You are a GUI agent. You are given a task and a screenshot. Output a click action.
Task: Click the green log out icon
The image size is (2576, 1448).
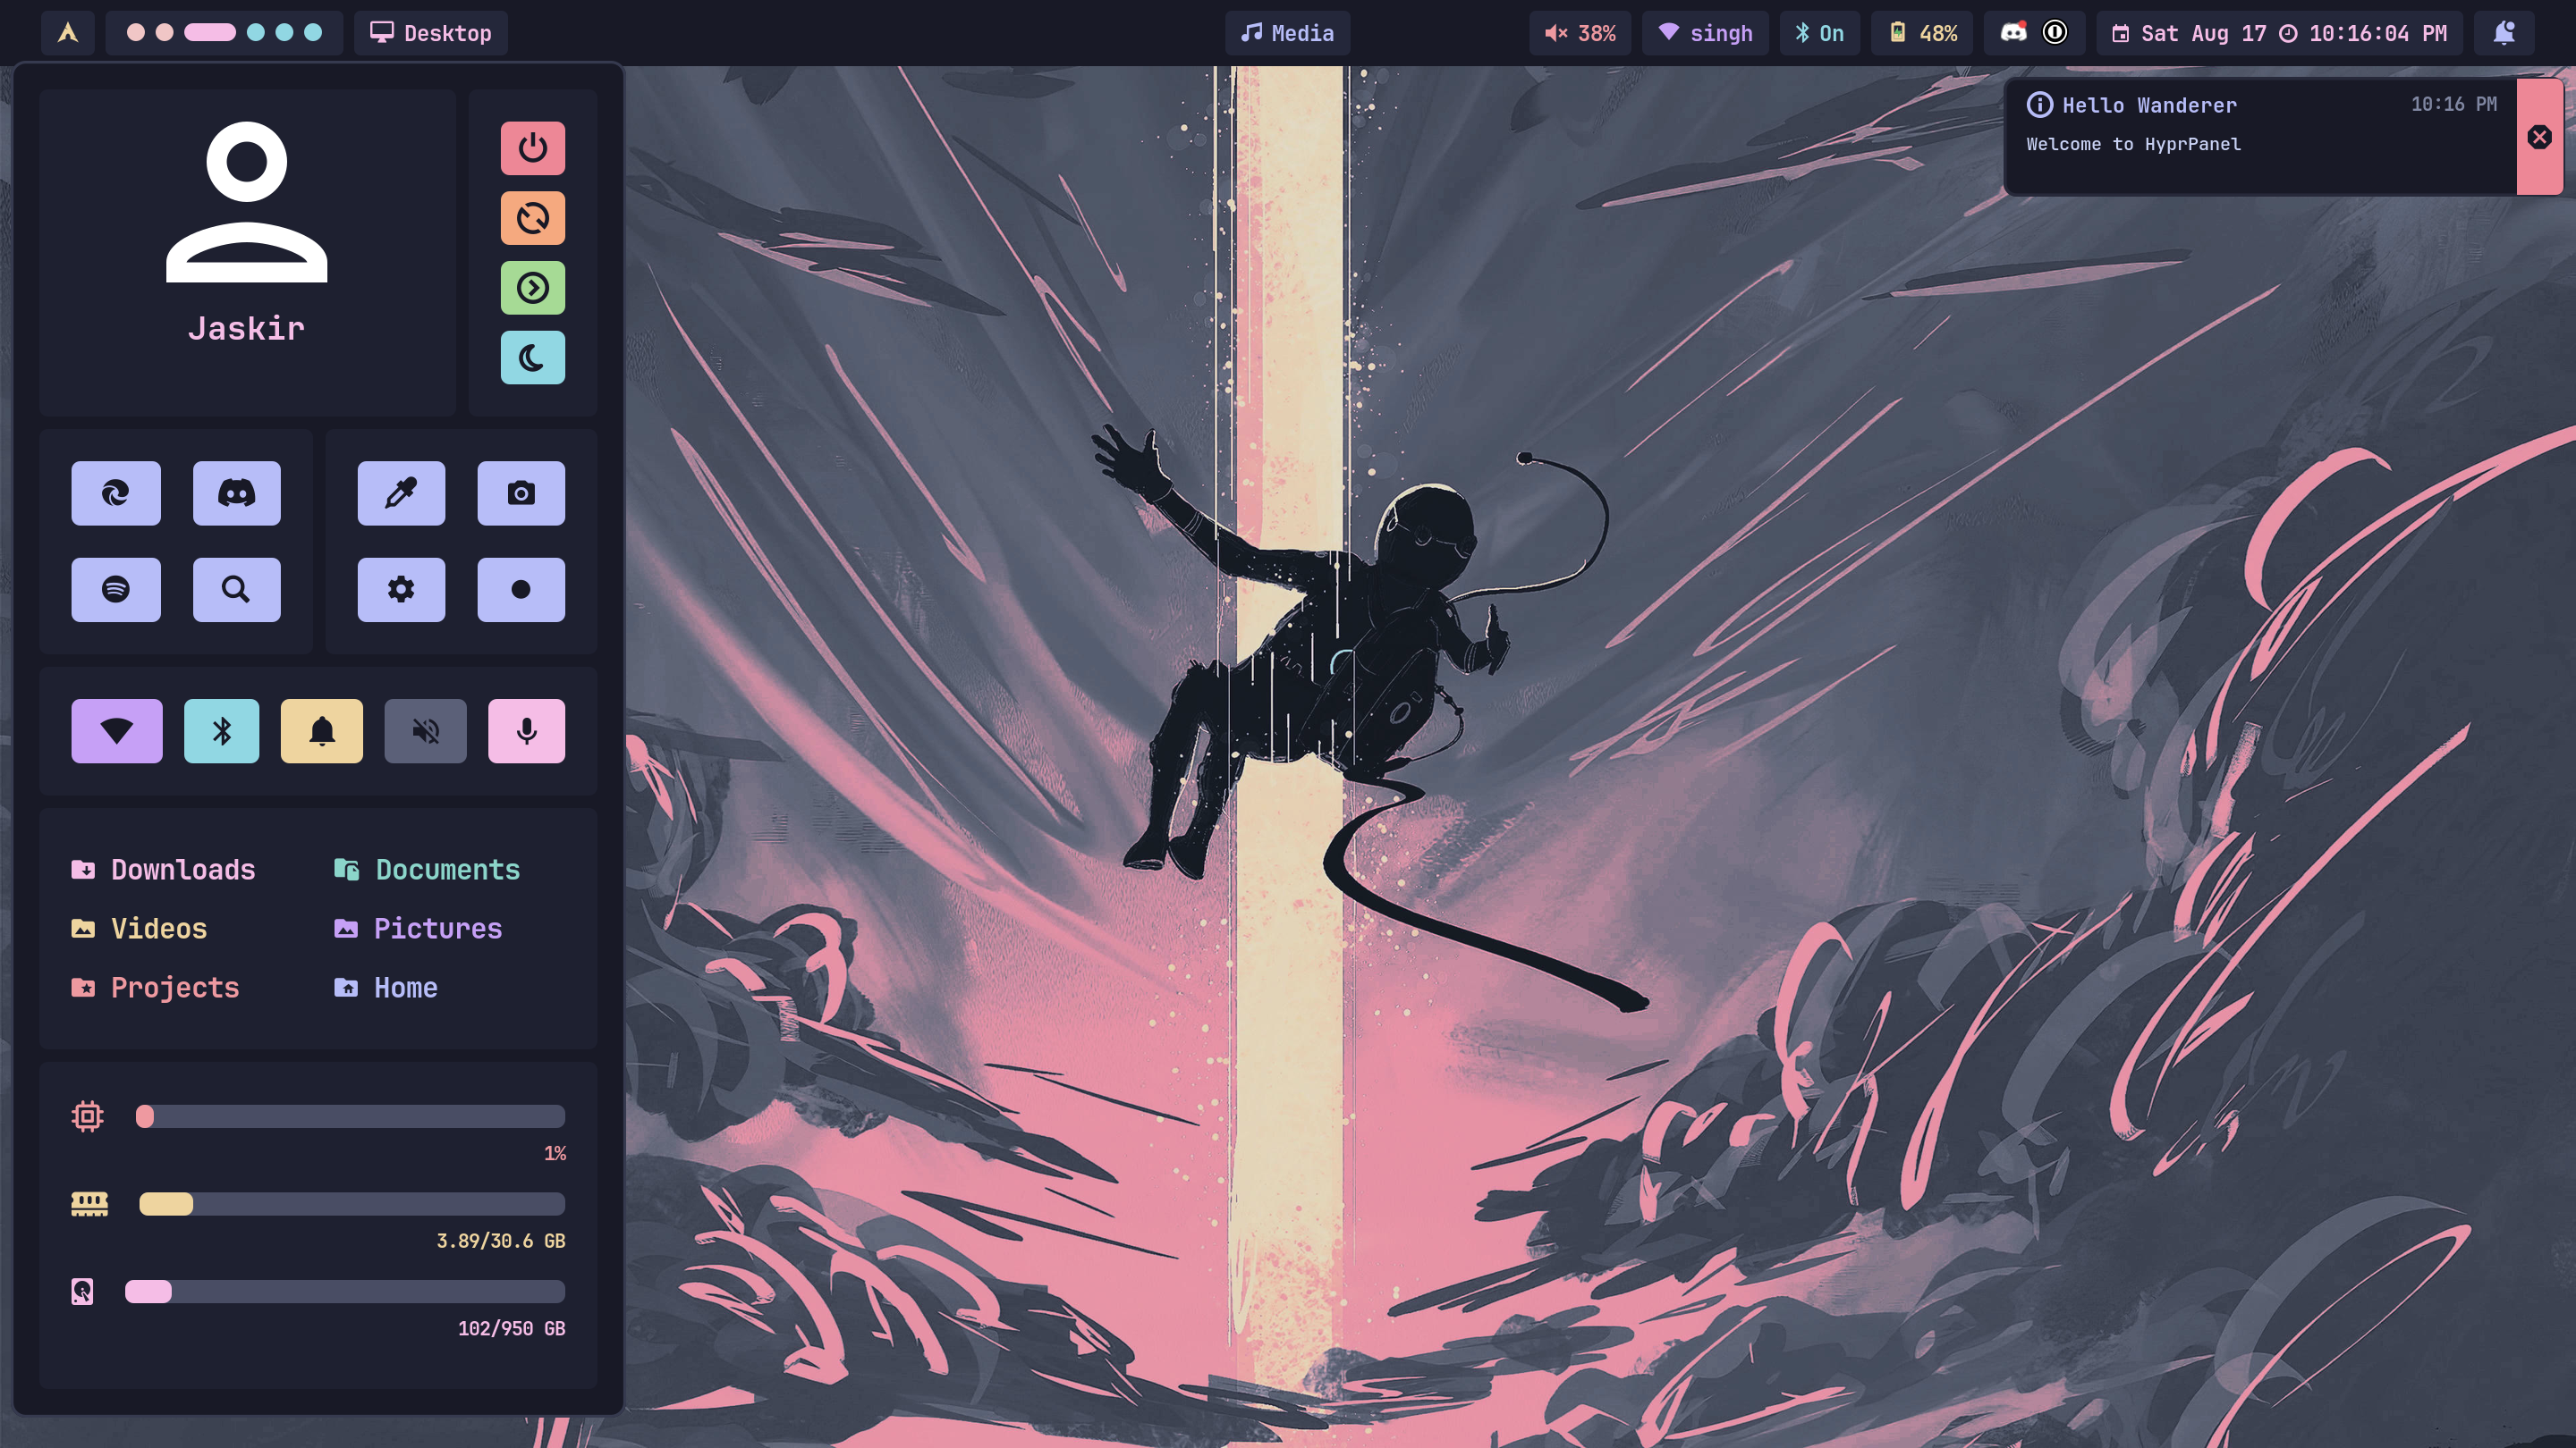[x=532, y=288]
